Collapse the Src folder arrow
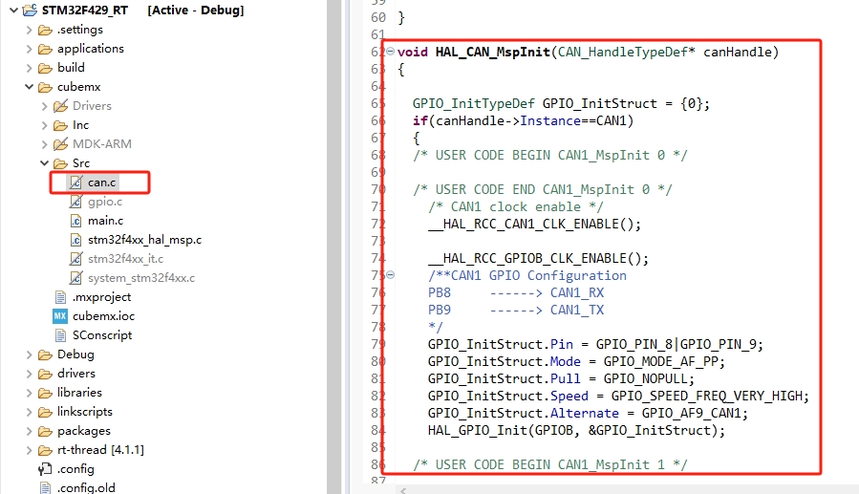Viewport: 859px width, 494px height. click(x=44, y=163)
